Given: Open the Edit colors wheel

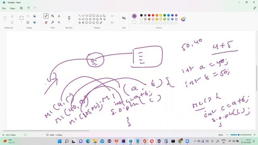Looking at the screenshot, I should click(x=183, y=19).
